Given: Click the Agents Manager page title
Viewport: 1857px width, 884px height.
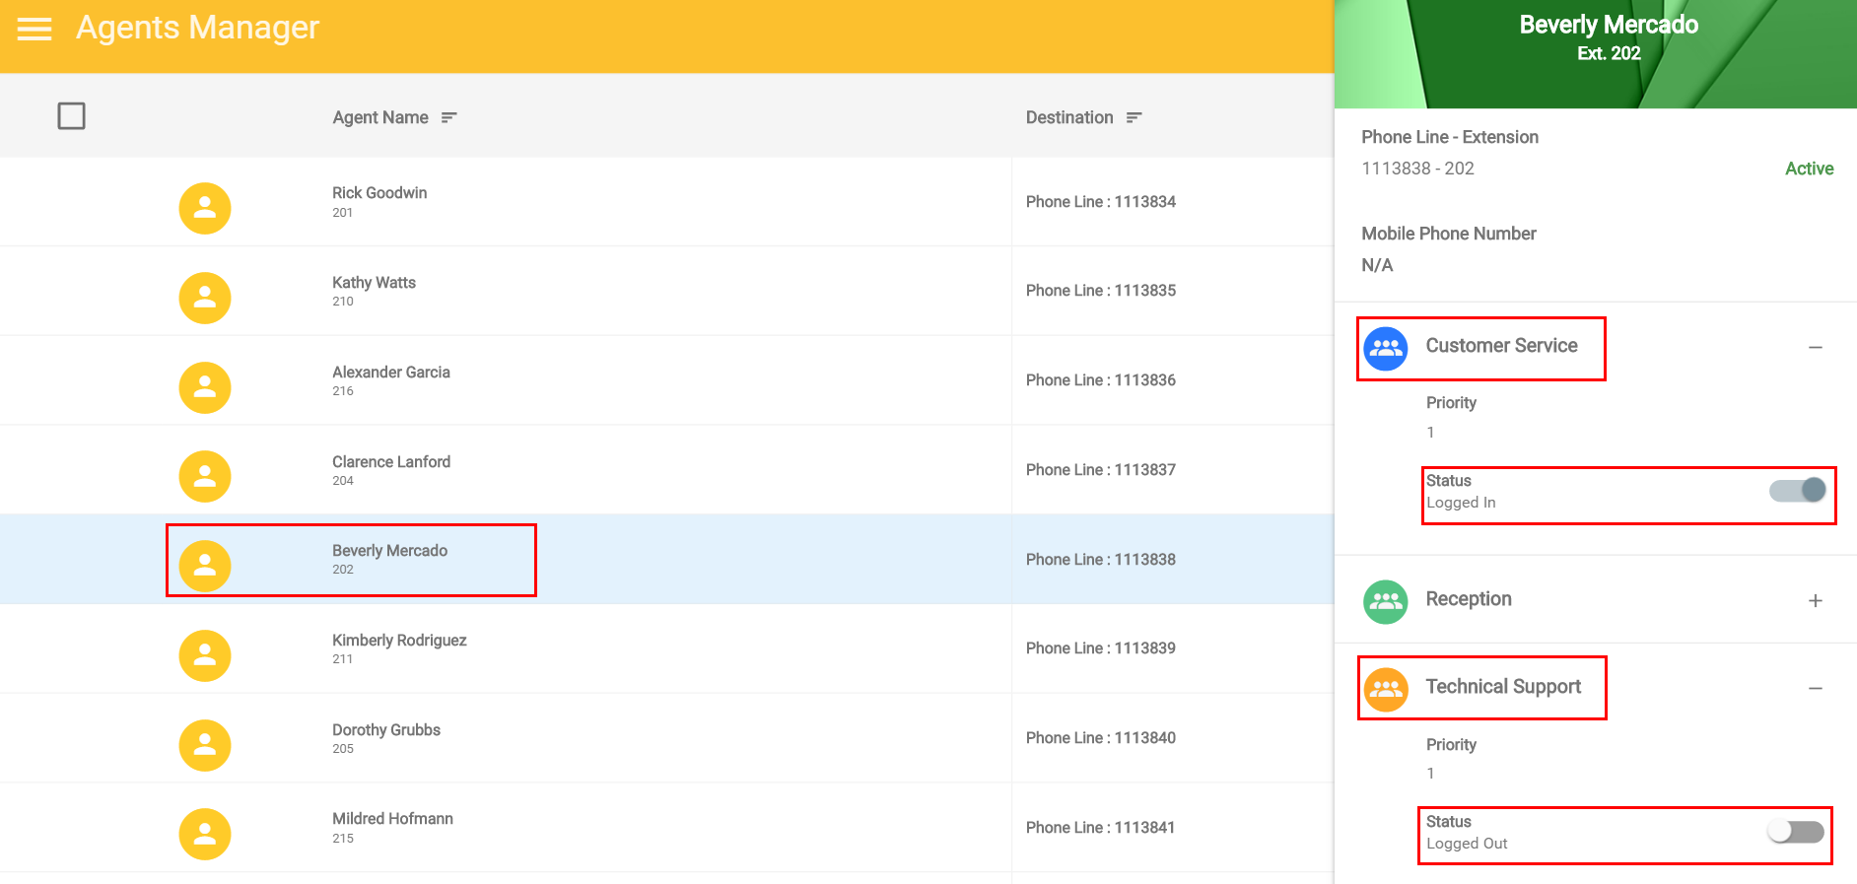Looking at the screenshot, I should pyautogui.click(x=198, y=28).
